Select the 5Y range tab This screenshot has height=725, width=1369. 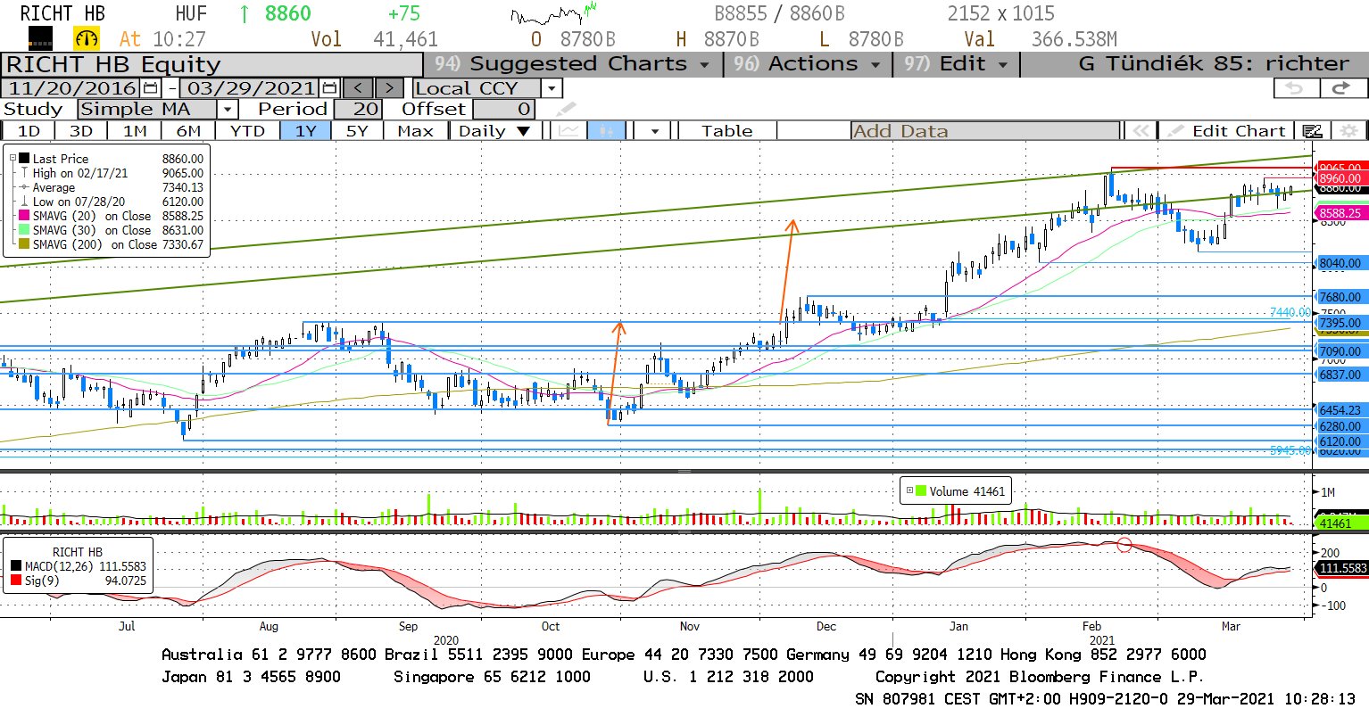point(357,131)
